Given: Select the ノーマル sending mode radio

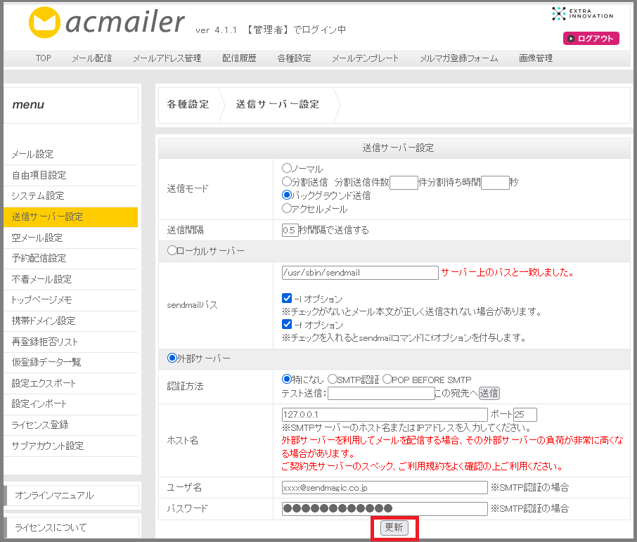Looking at the screenshot, I should pos(287,169).
